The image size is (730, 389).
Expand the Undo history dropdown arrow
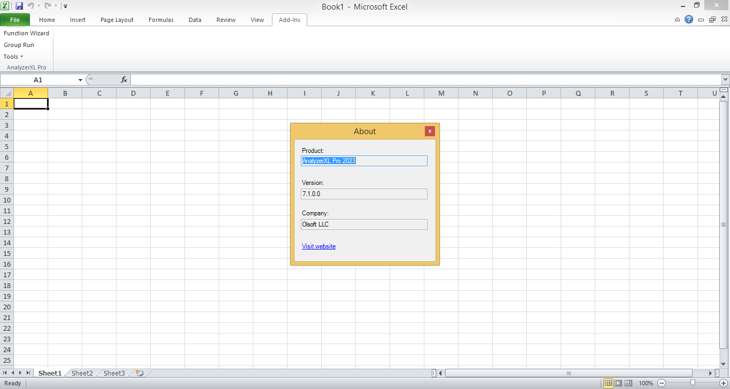pos(39,6)
